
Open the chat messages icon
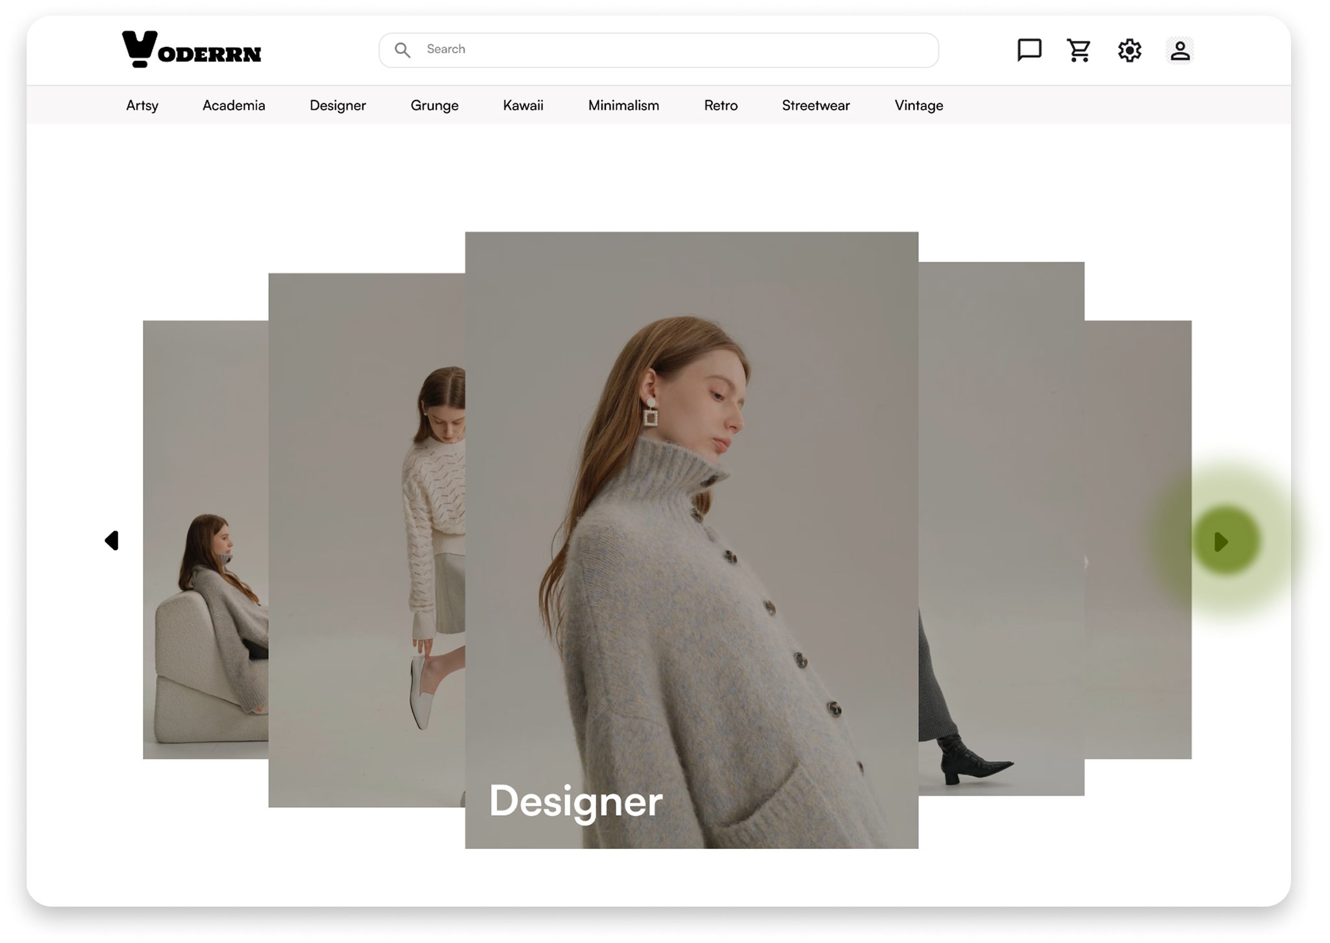(1029, 50)
